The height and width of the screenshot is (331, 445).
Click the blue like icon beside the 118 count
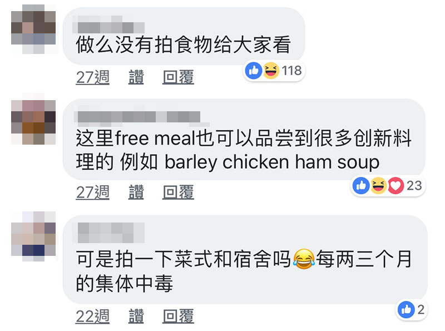[x=254, y=71]
